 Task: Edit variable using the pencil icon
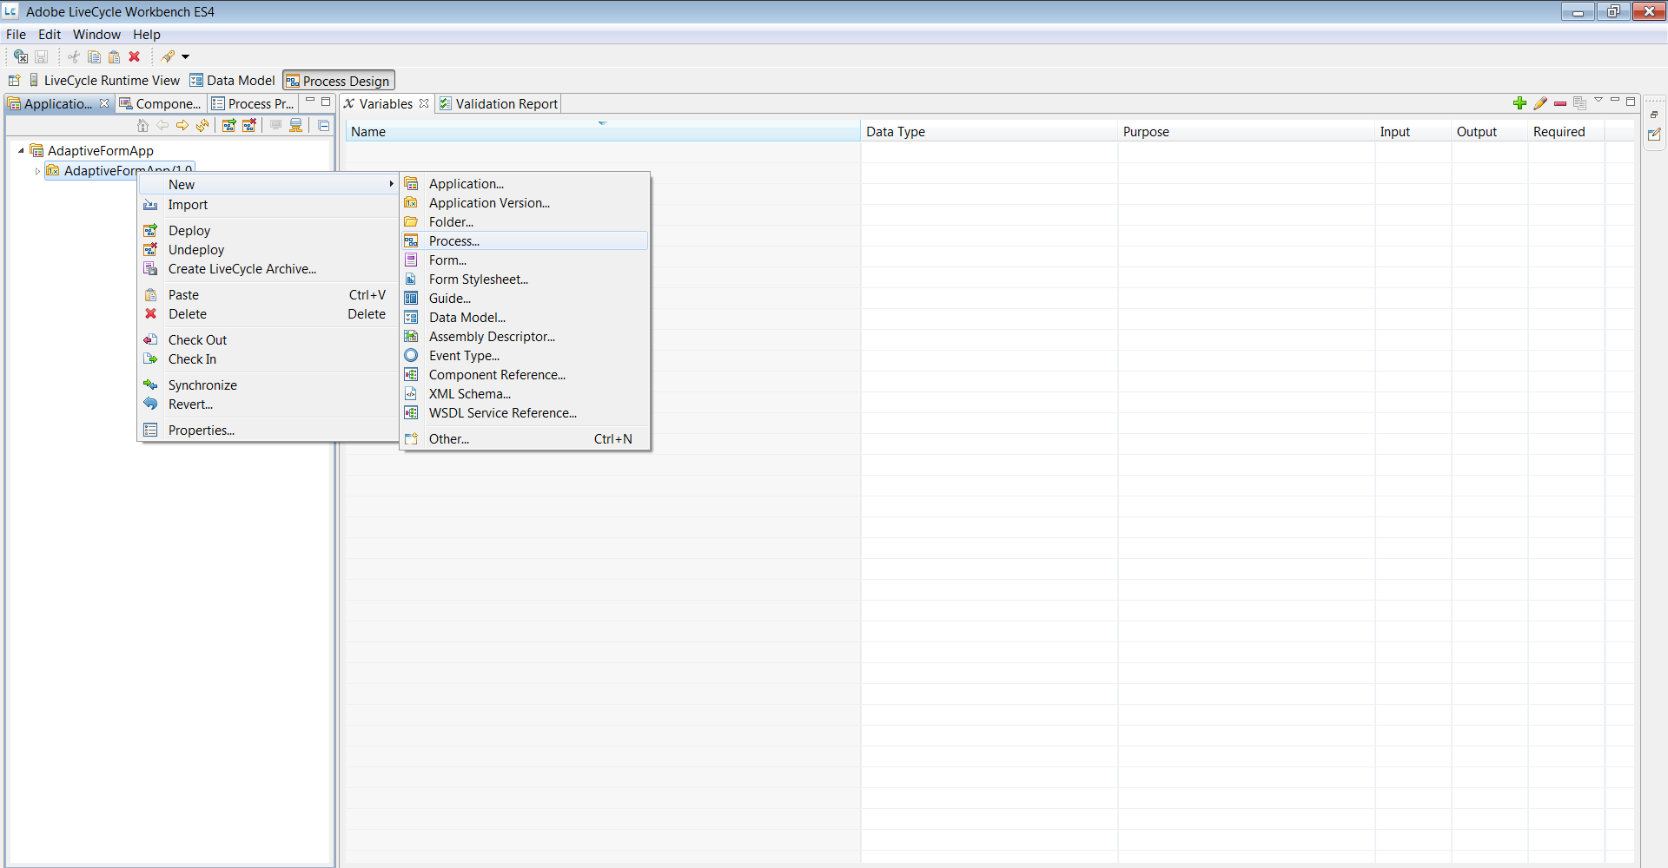pos(1540,103)
